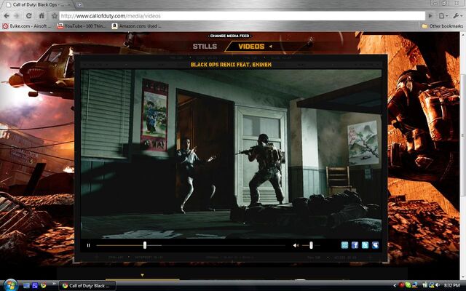Viewport: 466px width, 291px height.
Task: Switch to the STILLS media feed
Action: click(x=205, y=47)
